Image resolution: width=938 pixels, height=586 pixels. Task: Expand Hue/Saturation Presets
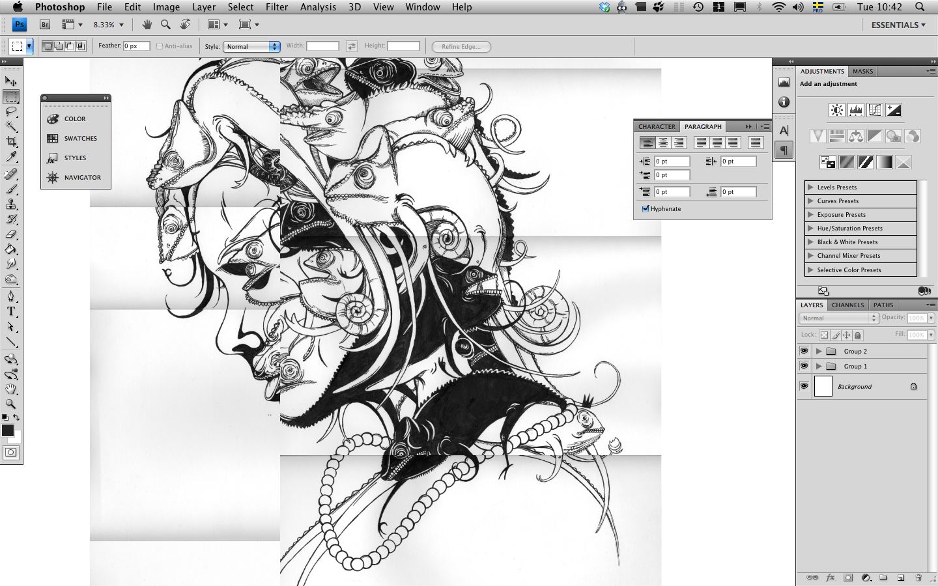pyautogui.click(x=810, y=229)
